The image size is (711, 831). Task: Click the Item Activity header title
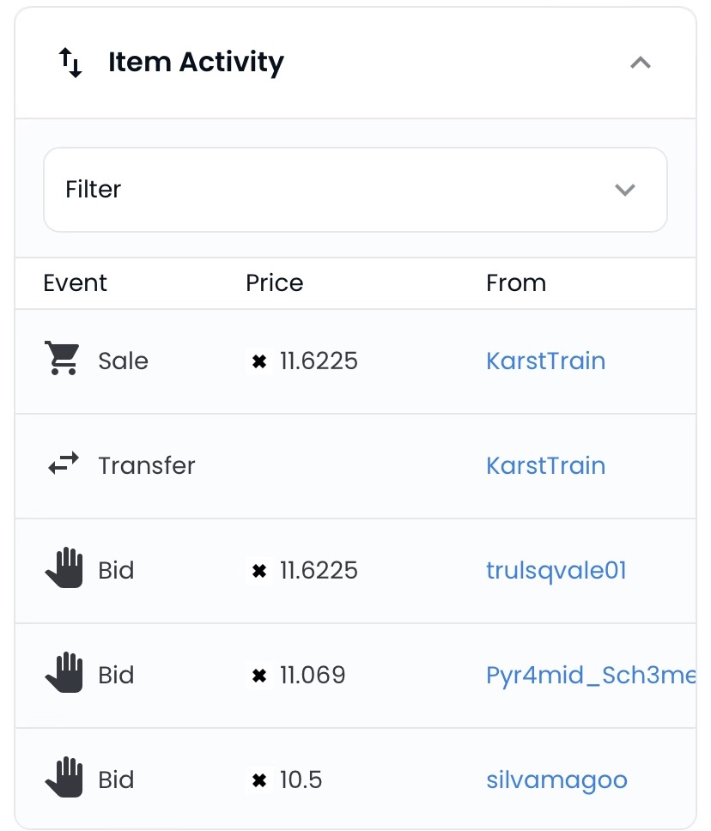pos(196,63)
